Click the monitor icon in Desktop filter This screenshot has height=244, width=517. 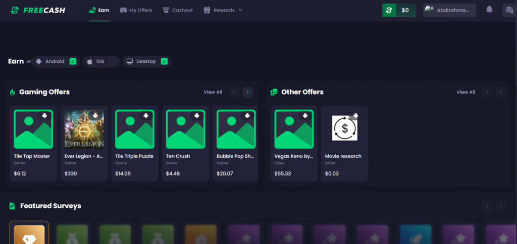coord(130,61)
